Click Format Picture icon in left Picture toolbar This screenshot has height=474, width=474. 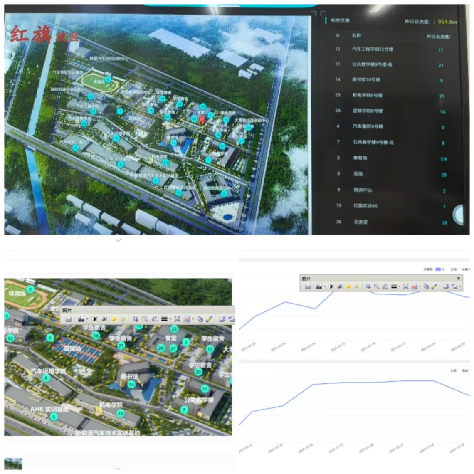(x=200, y=319)
